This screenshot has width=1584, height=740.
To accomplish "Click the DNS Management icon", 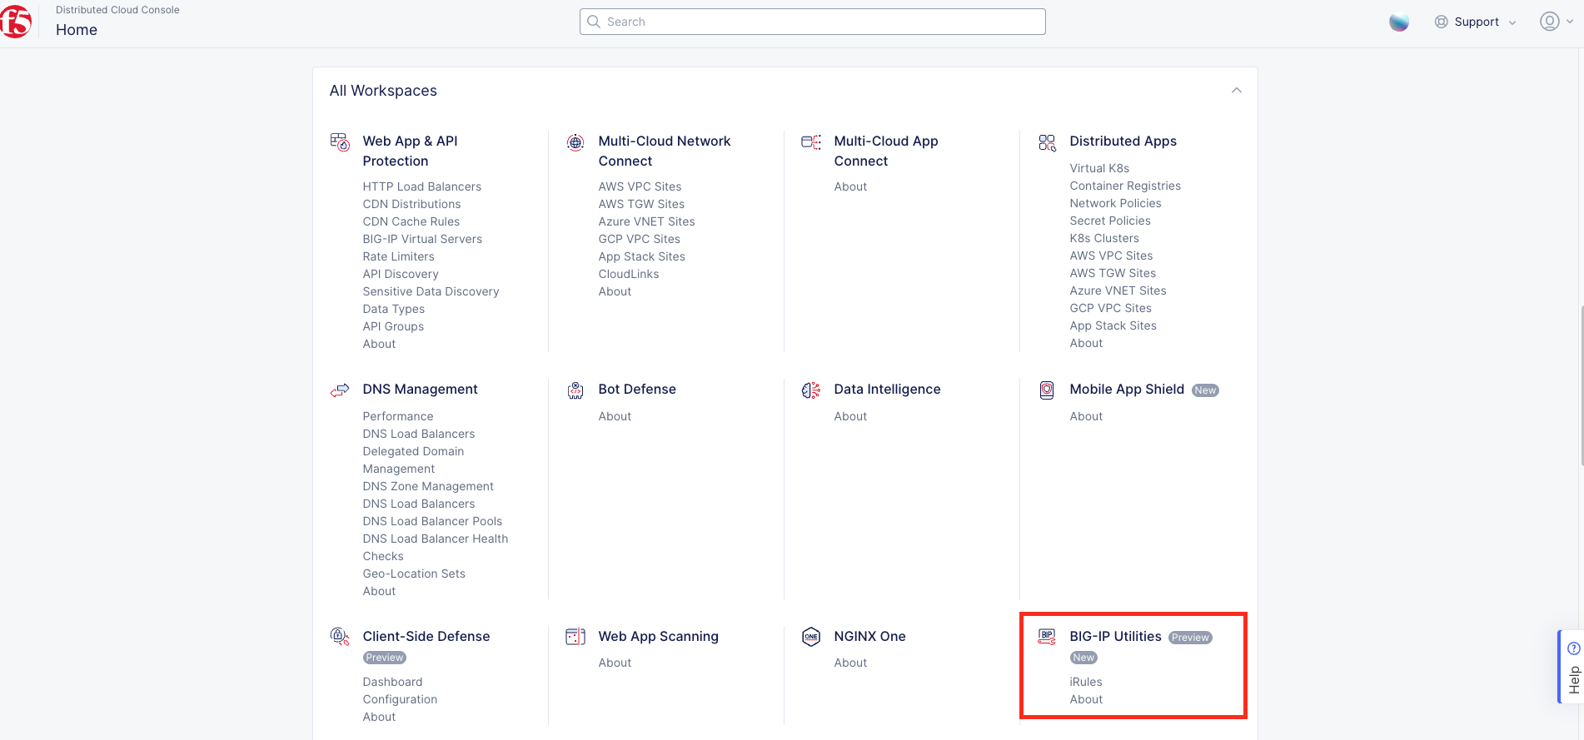I will point(340,390).
